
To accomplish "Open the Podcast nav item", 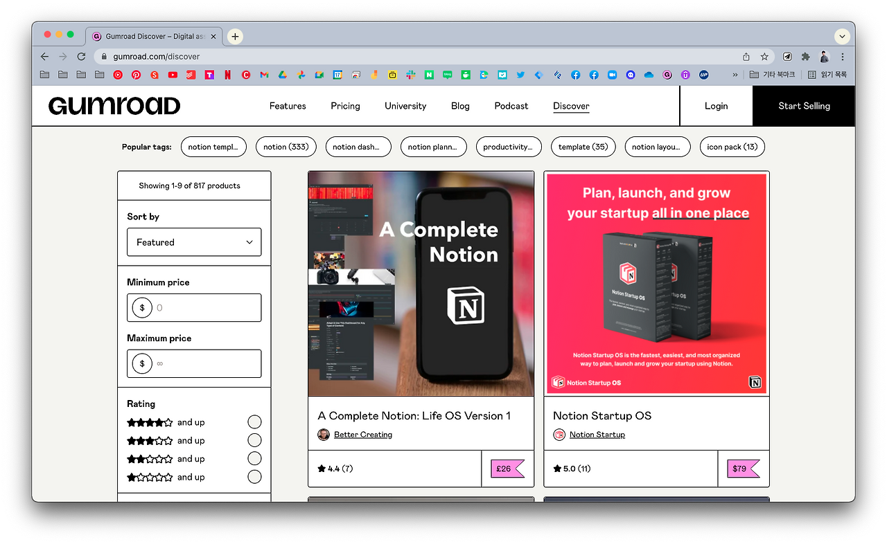I will click(511, 106).
